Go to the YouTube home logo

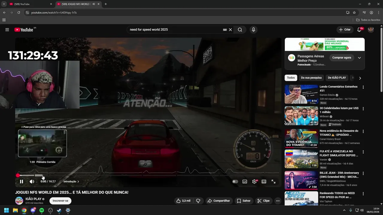click(24, 30)
